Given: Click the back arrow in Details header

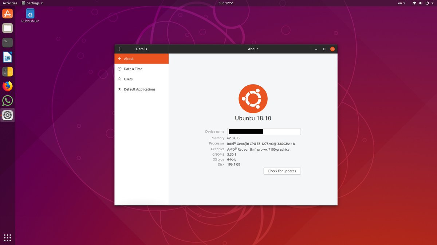Looking at the screenshot, I should click(x=119, y=49).
